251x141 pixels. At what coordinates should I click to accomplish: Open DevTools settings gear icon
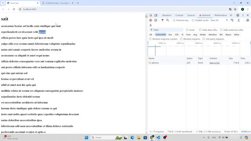tap(238, 15)
